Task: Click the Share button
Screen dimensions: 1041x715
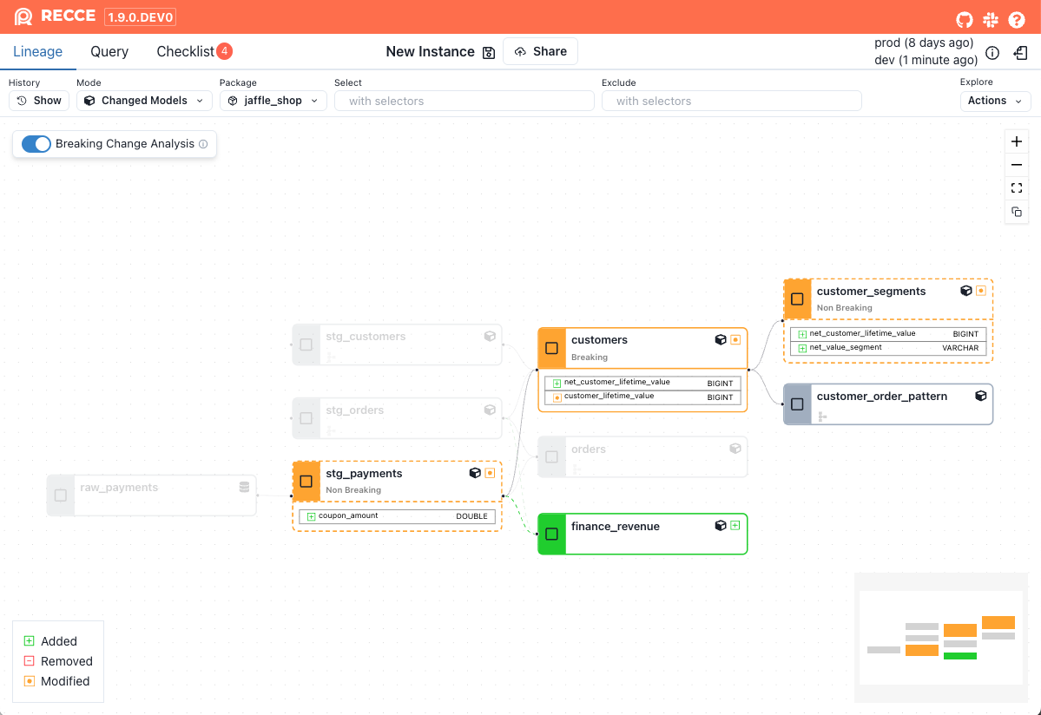Action: pyautogui.click(x=540, y=52)
